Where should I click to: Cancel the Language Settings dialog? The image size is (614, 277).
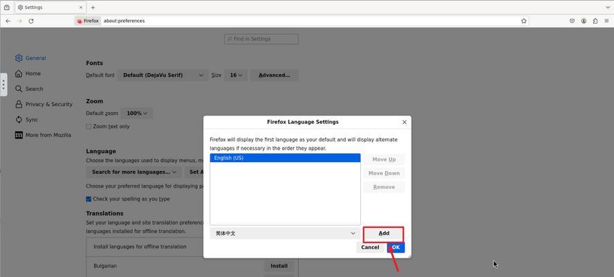(370, 247)
